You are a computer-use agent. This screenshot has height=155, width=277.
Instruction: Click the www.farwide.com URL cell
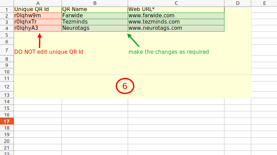click(x=176, y=16)
